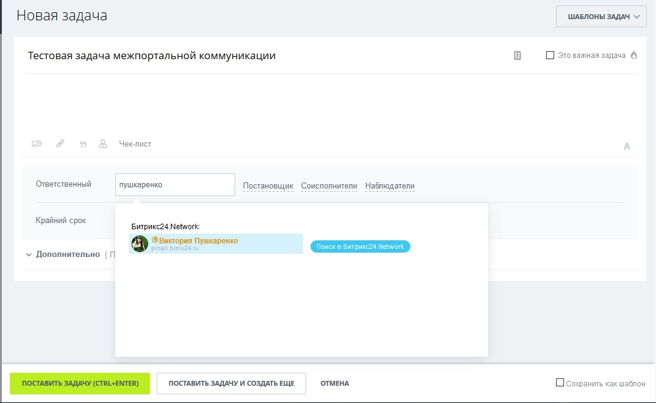Select 'Постановщик' in the roles row
656x403 pixels.
click(x=268, y=184)
